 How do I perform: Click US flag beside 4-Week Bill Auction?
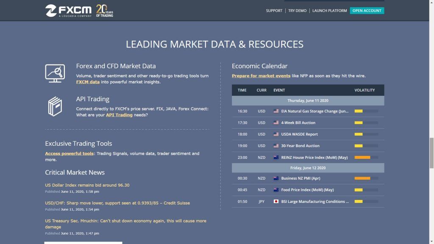(276, 122)
